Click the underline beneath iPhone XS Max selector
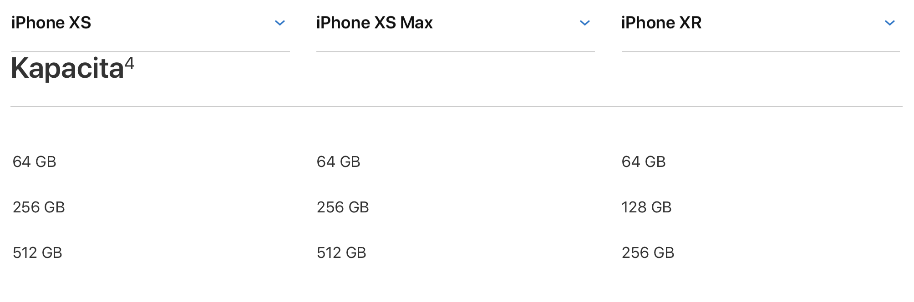The height and width of the screenshot is (302, 914). coord(455,51)
